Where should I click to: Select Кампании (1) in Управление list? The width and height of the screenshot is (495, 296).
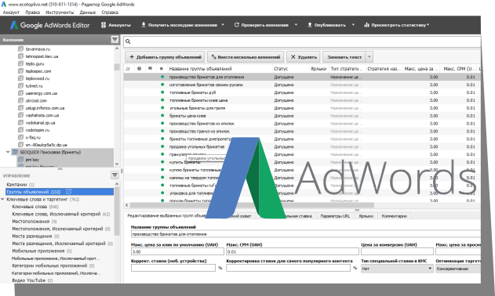click(x=20, y=184)
